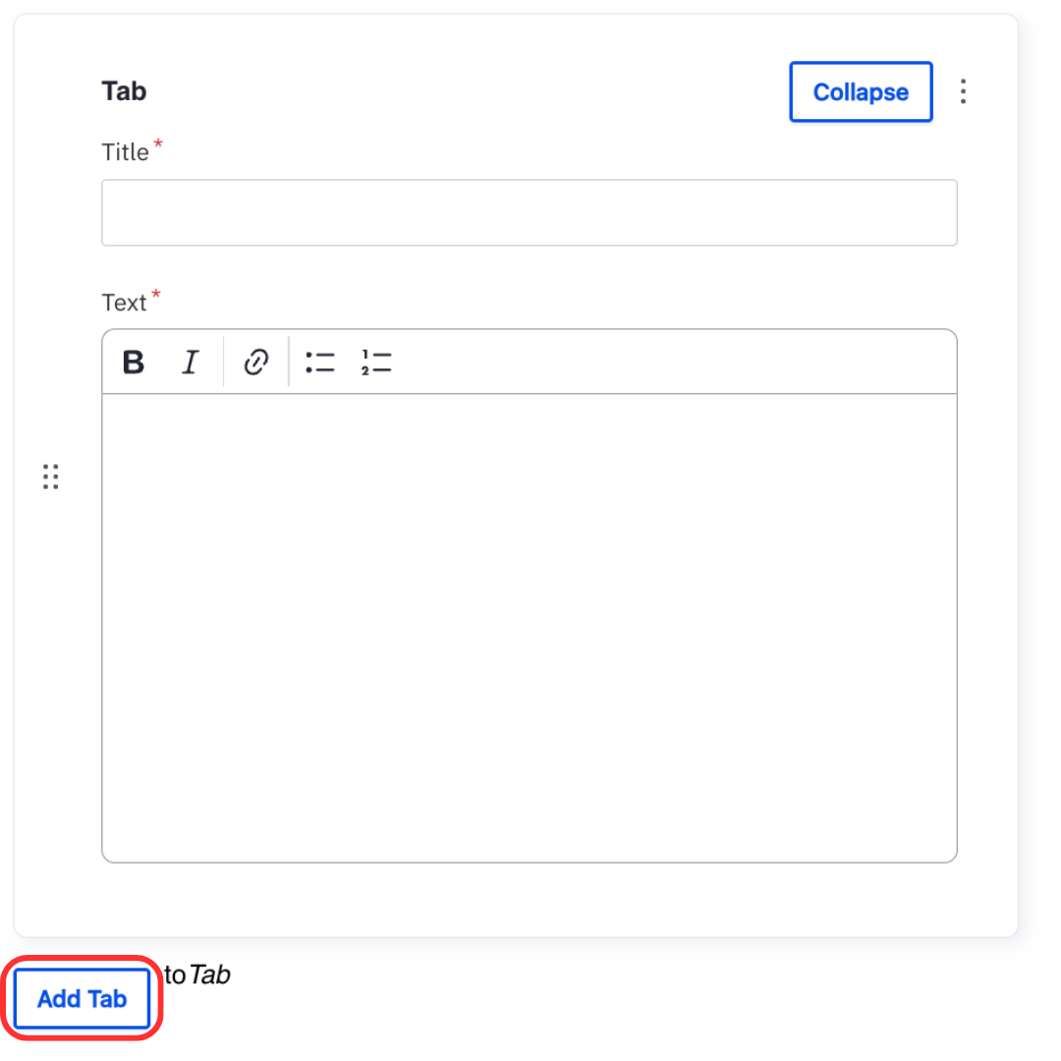The width and height of the screenshot is (1061, 1061).
Task: Start a numbered list in the editor
Action: 376,363
